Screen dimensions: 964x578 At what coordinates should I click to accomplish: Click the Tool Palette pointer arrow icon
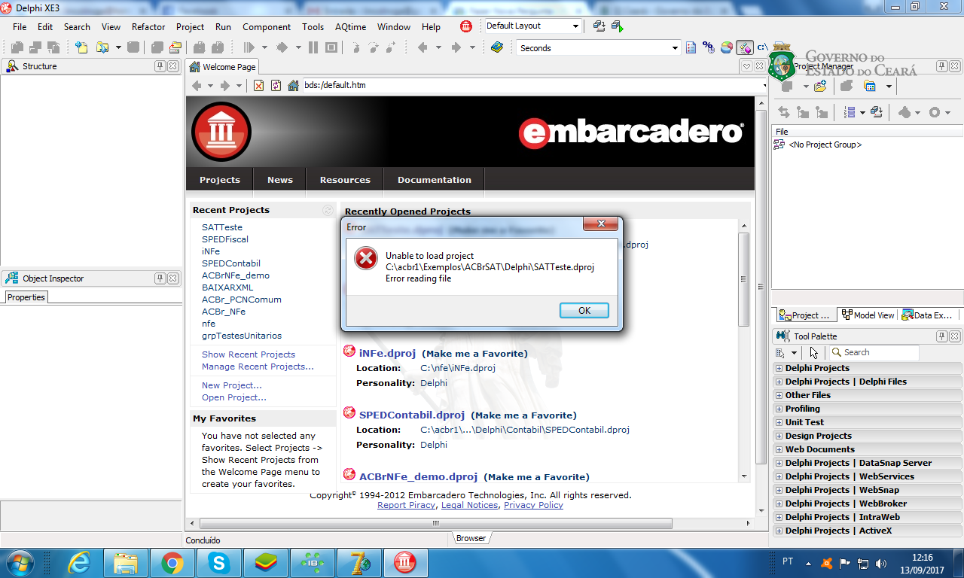pos(814,352)
